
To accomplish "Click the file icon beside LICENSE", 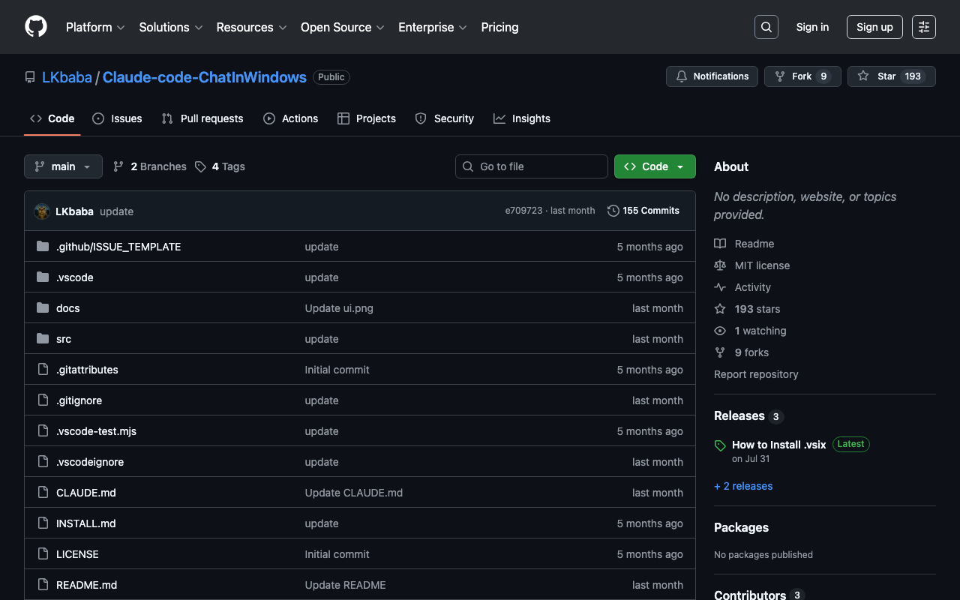I will (43, 554).
